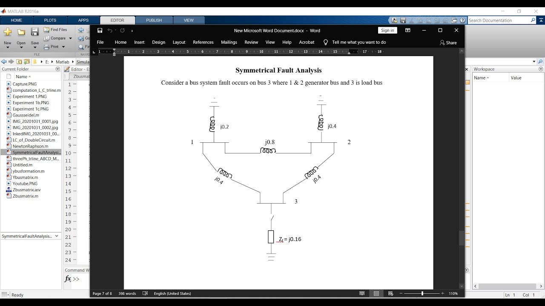This screenshot has width=545, height=306.
Task: Click the Repeat icon in Word quick access
Action: click(122, 31)
